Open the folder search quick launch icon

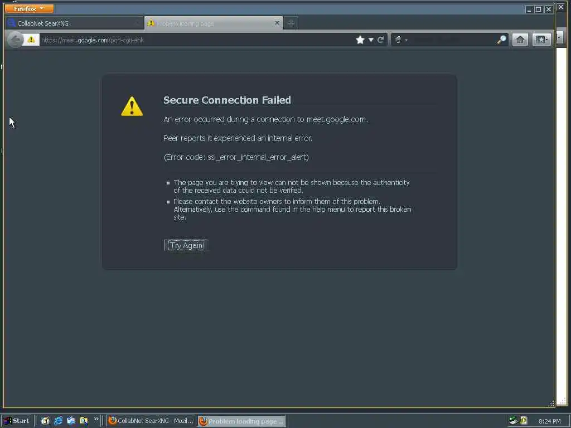pyautogui.click(x=84, y=421)
